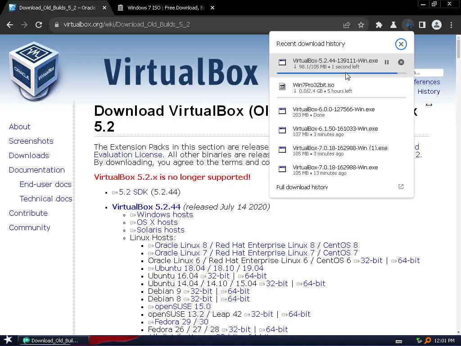The height and width of the screenshot is (346, 461).
Task: Click the VirtualBox-6.1.50-161033 file icon
Action: tap(282, 130)
